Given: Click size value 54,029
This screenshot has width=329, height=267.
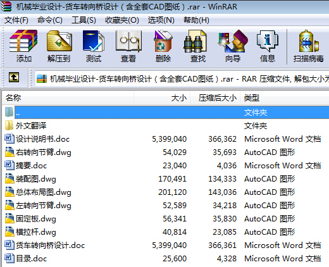Looking at the screenshot, I should pos(175,152).
